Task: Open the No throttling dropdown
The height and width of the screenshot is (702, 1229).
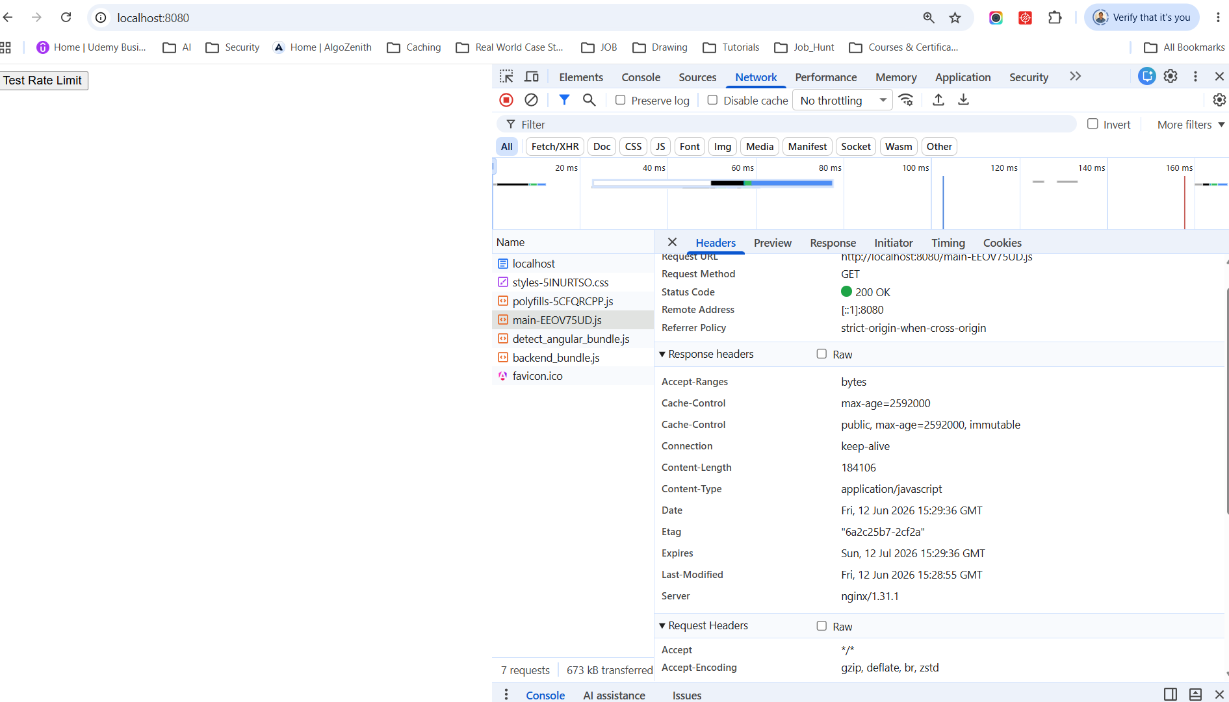Action: (844, 100)
